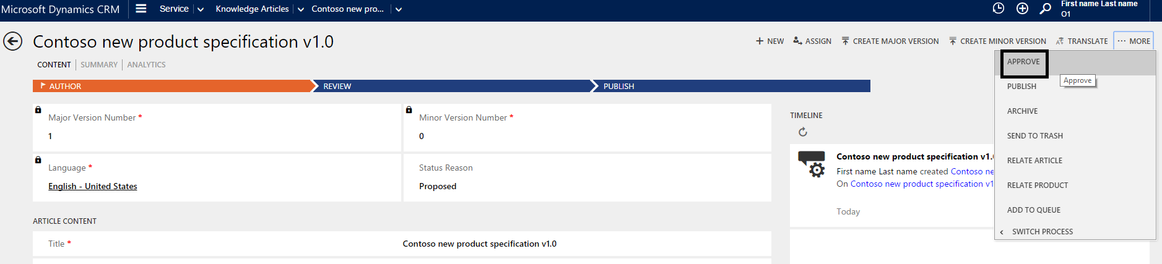
Task: Open the timeline article link after 'On'
Action: (922, 184)
